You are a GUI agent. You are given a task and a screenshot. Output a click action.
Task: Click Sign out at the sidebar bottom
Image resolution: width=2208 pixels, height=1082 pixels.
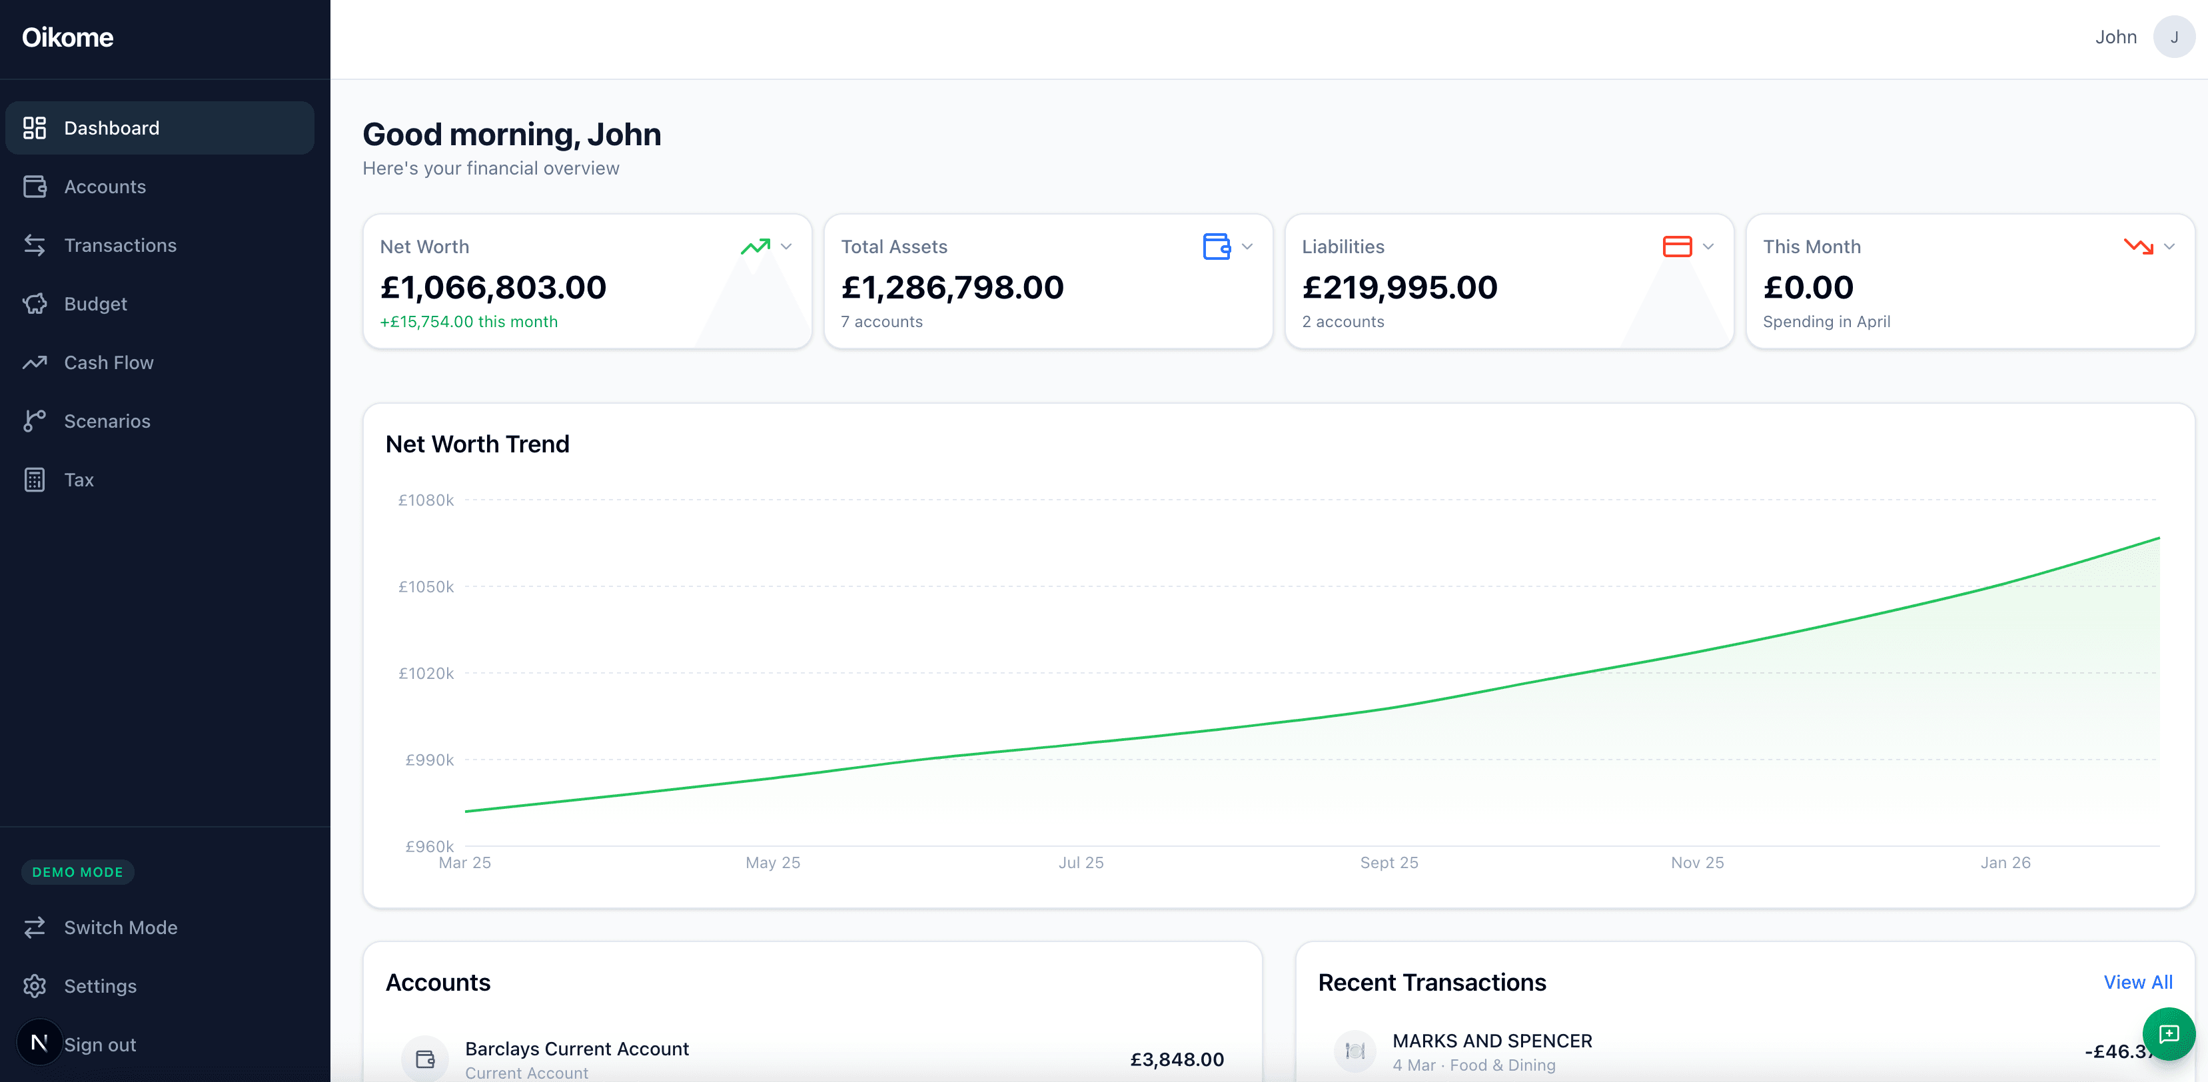coord(99,1044)
